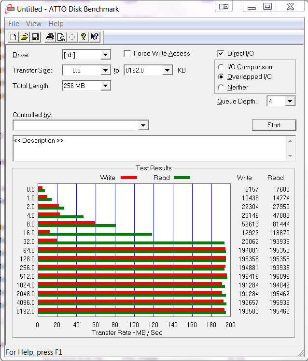The image size is (308, 361).
Task: Activate the context help pointer icon
Action: point(95,37)
